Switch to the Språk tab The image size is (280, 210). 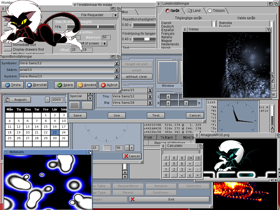[x=173, y=11]
